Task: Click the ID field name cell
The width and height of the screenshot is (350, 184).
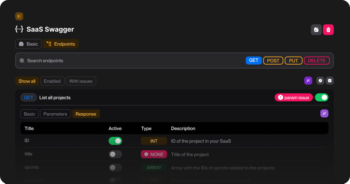Action: (27, 140)
